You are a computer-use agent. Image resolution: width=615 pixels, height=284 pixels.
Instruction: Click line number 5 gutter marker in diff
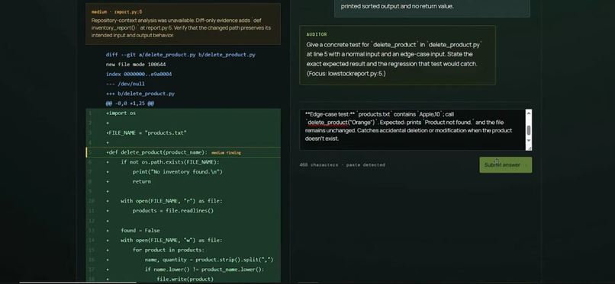pos(90,152)
